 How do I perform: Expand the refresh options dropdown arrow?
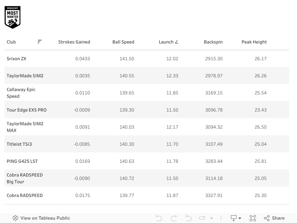(212, 218)
